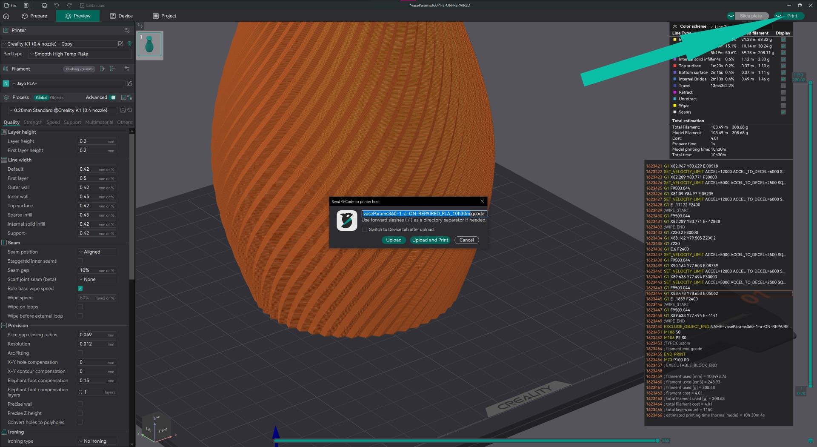This screenshot has height=447, width=817.
Task: Search process settings with magnifier icon
Action: [x=130, y=110]
